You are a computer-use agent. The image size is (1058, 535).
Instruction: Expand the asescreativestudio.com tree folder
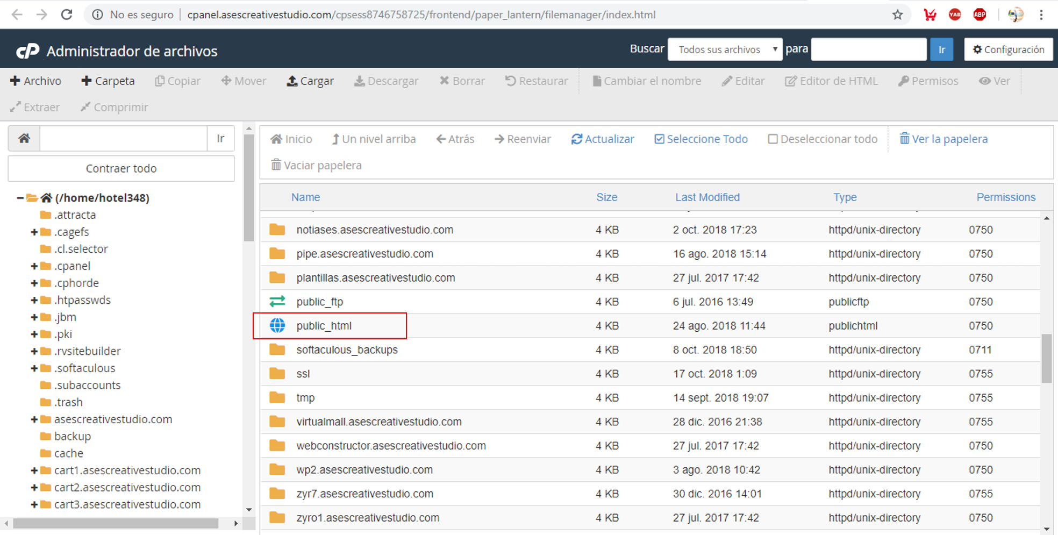(34, 419)
